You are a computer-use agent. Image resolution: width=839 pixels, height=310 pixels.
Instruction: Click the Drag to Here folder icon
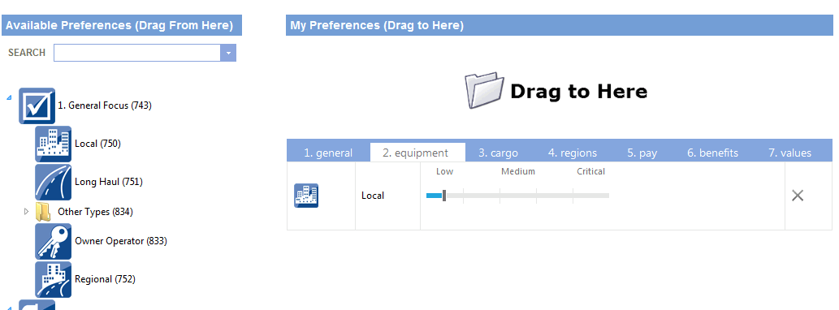pyautogui.click(x=484, y=90)
